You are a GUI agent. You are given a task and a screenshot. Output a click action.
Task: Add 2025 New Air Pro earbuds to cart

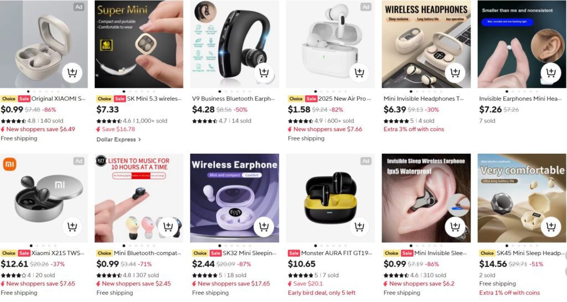[359, 72]
